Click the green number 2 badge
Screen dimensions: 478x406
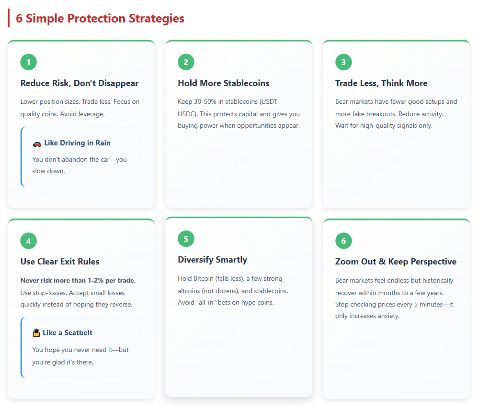coord(186,62)
